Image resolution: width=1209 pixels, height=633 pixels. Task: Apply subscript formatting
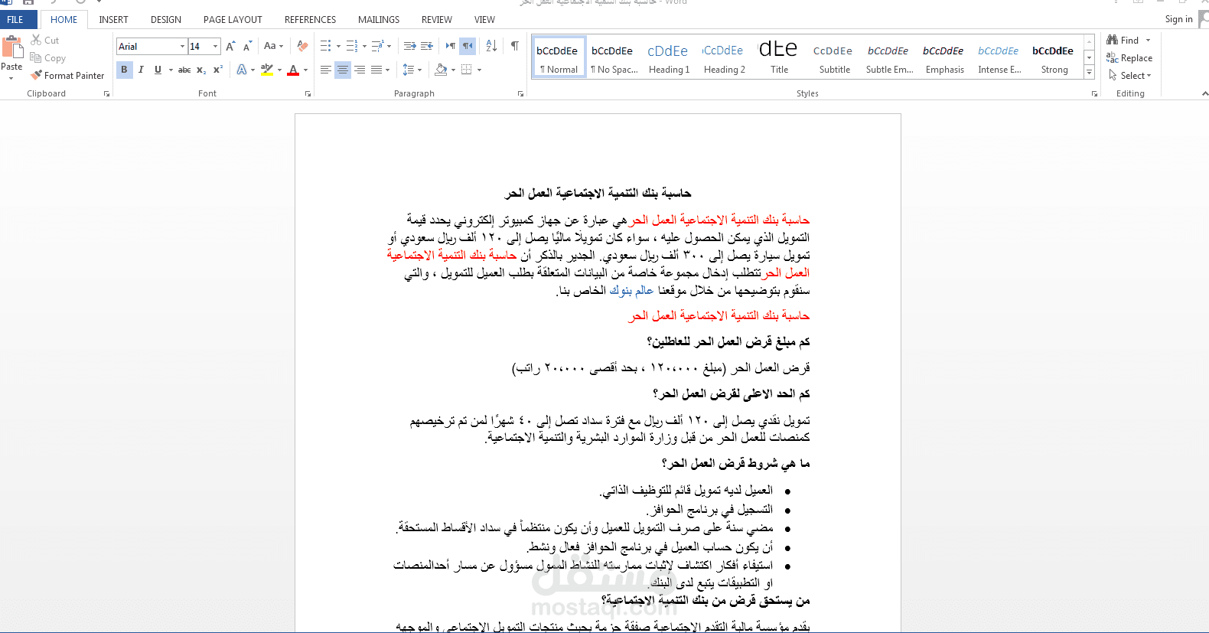pyautogui.click(x=201, y=70)
